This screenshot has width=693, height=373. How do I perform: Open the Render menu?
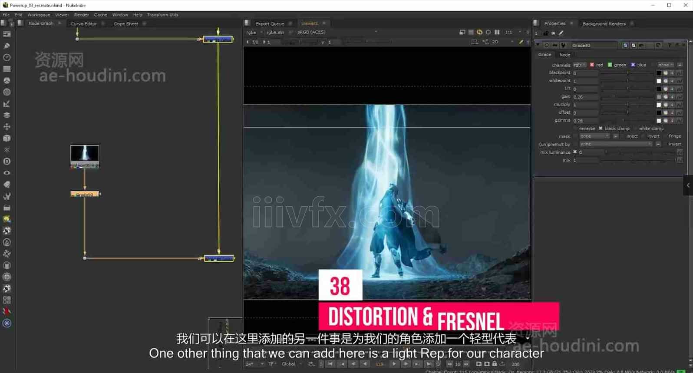[x=82, y=15]
